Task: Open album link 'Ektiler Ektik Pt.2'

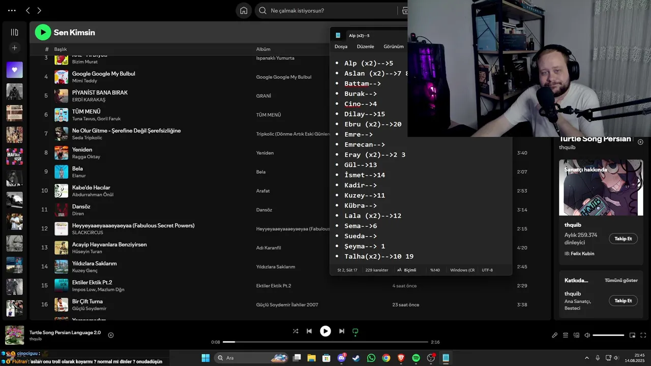Action: pos(274,286)
